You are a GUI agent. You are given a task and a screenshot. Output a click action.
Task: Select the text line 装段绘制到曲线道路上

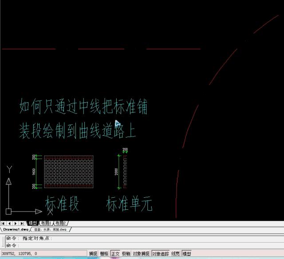click(77, 131)
